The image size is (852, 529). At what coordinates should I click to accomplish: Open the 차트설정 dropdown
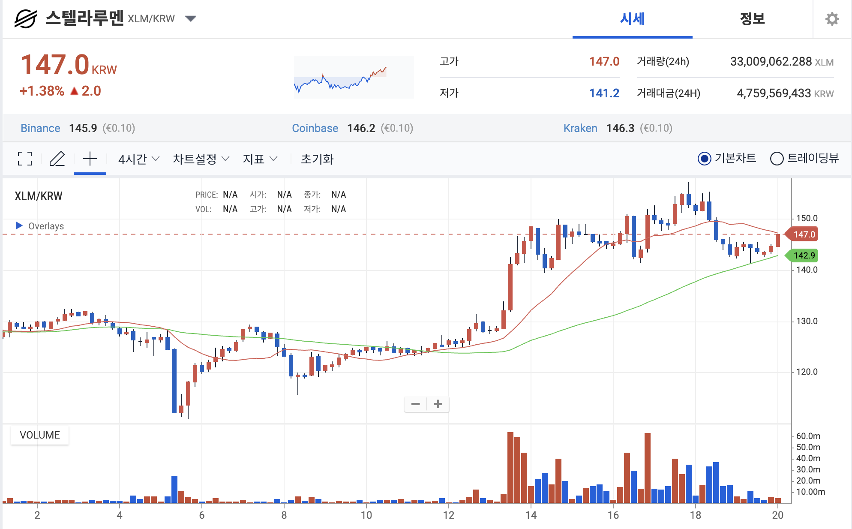pyautogui.click(x=201, y=159)
